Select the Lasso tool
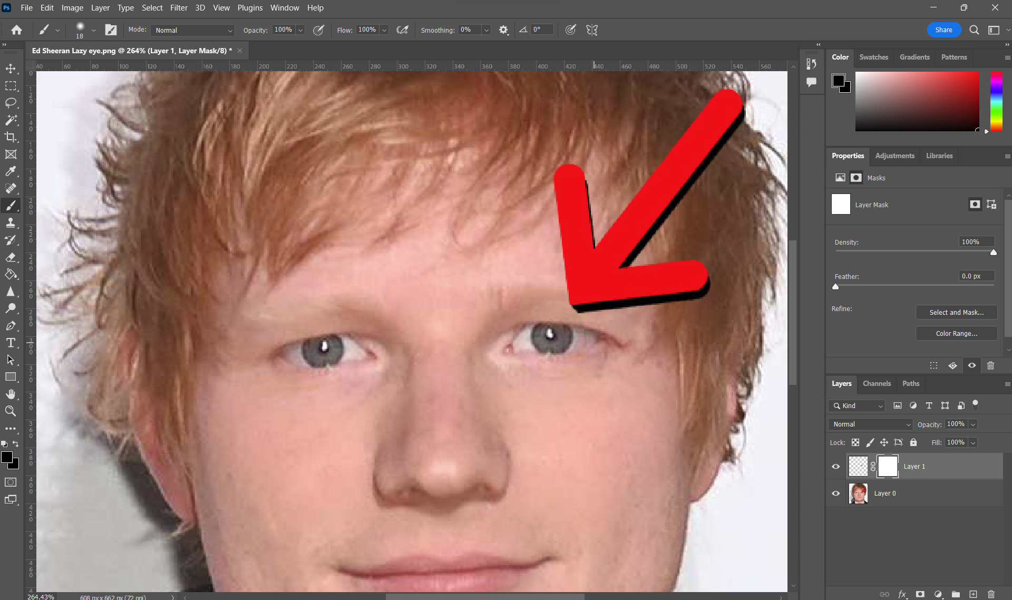Screen dimensions: 1012x600 [11, 103]
